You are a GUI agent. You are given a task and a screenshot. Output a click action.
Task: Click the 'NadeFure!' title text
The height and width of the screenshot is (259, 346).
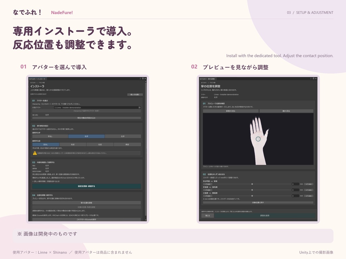coord(62,12)
